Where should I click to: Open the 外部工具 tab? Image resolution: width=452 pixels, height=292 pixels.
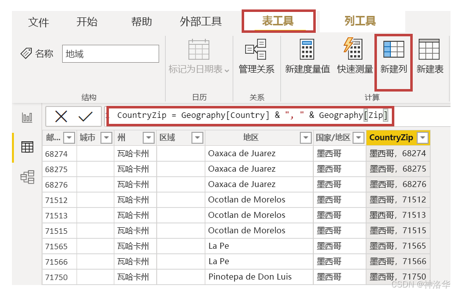[x=200, y=21]
